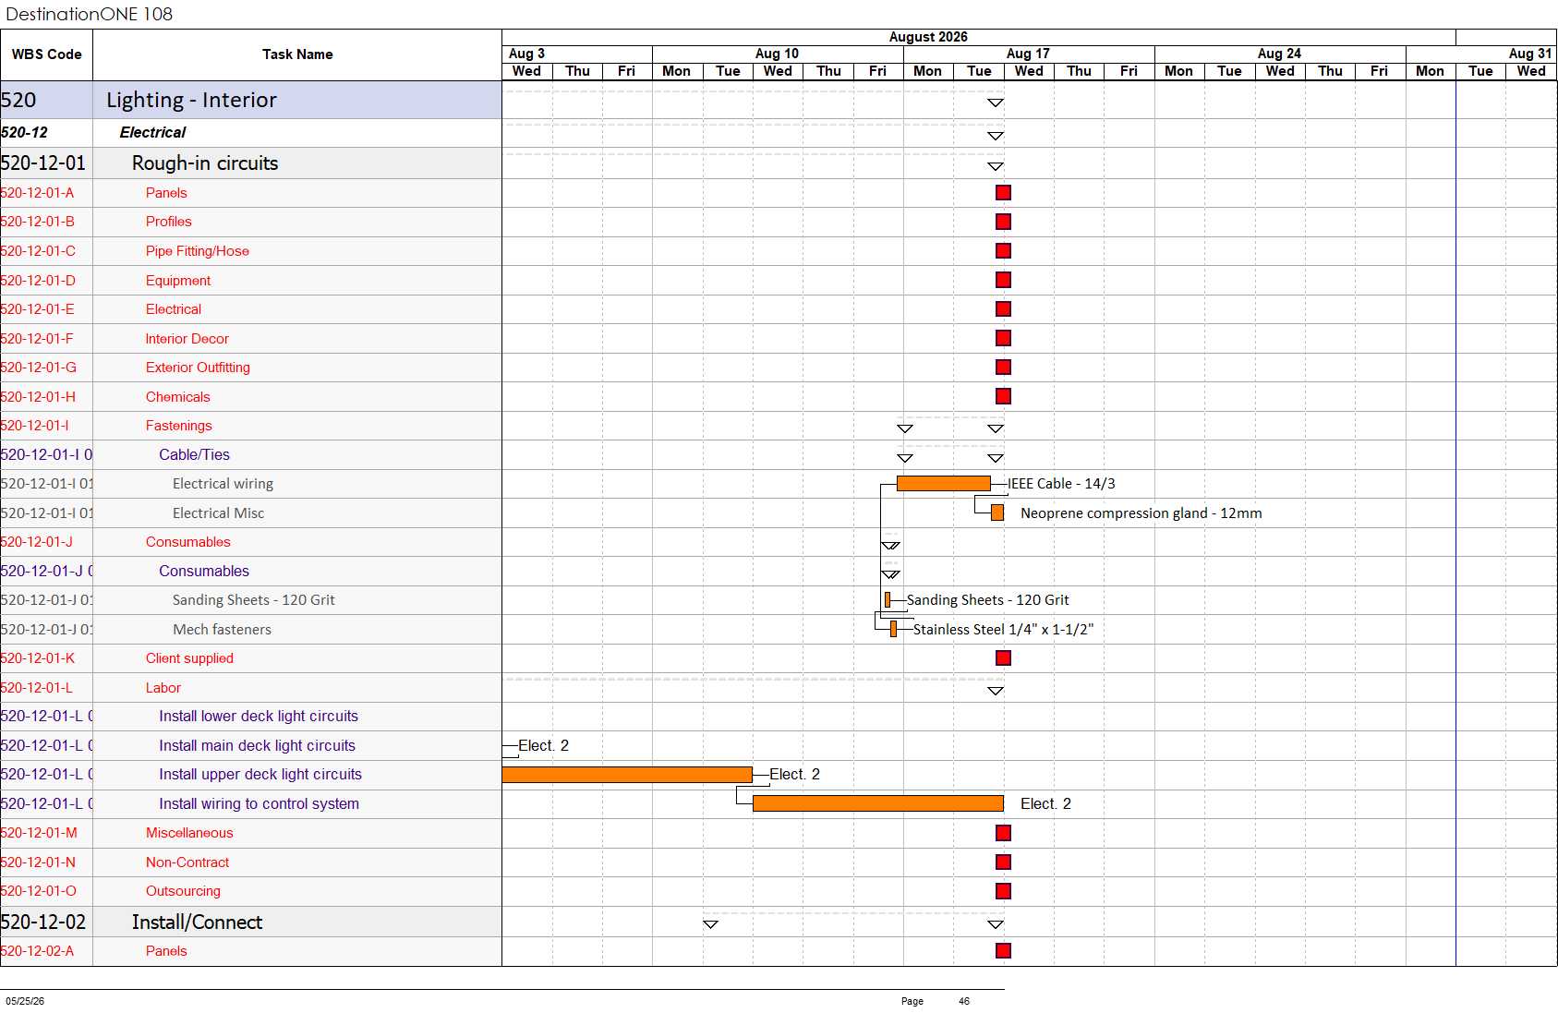The image size is (1558, 1013).
Task: Click the 05/25/26 date in the footer
Action: (x=25, y=1001)
